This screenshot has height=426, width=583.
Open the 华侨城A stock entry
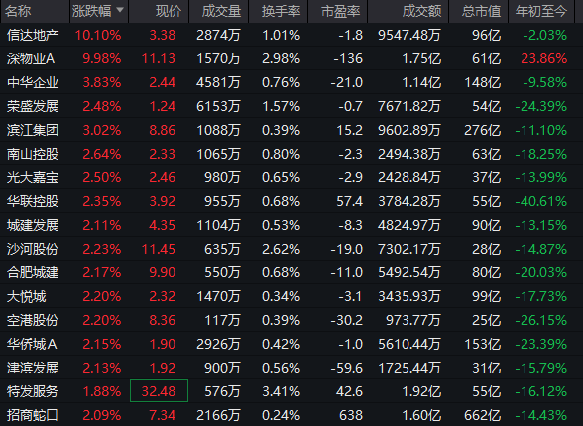(x=32, y=344)
